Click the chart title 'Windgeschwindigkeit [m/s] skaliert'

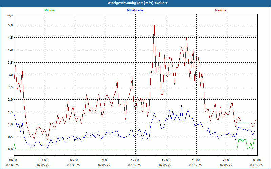tap(138, 3)
